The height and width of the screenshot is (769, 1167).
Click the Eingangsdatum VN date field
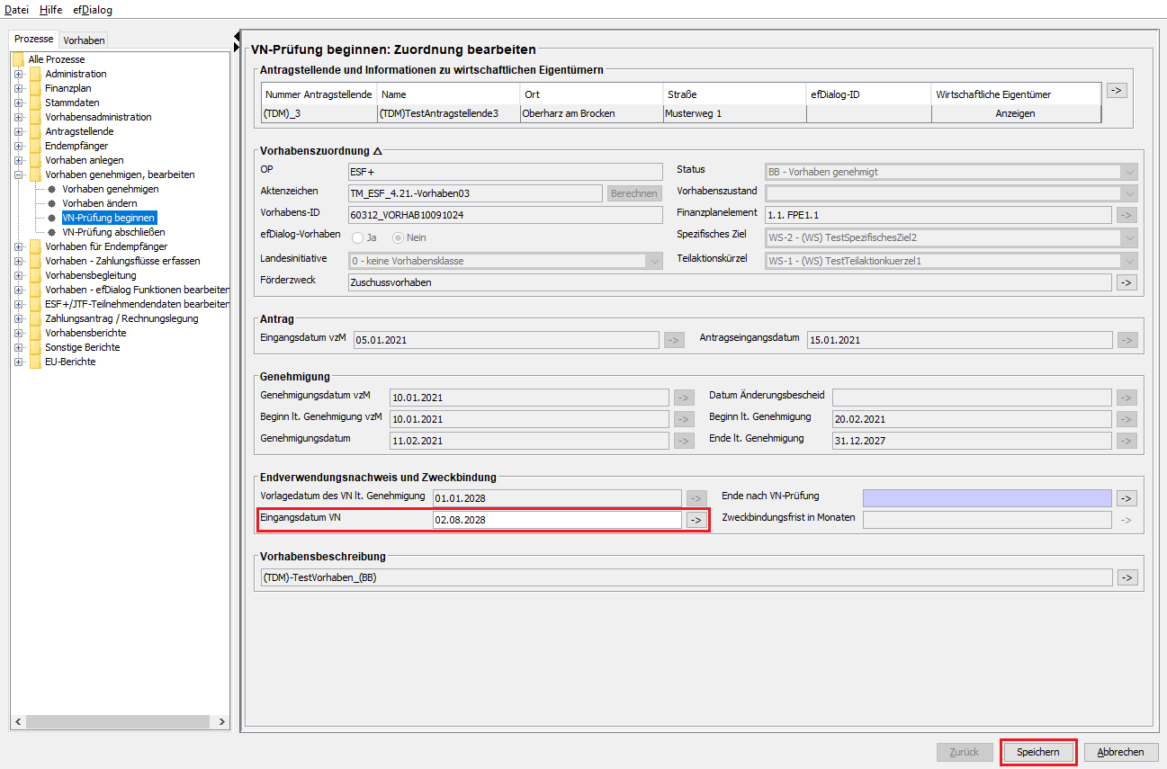pos(556,520)
